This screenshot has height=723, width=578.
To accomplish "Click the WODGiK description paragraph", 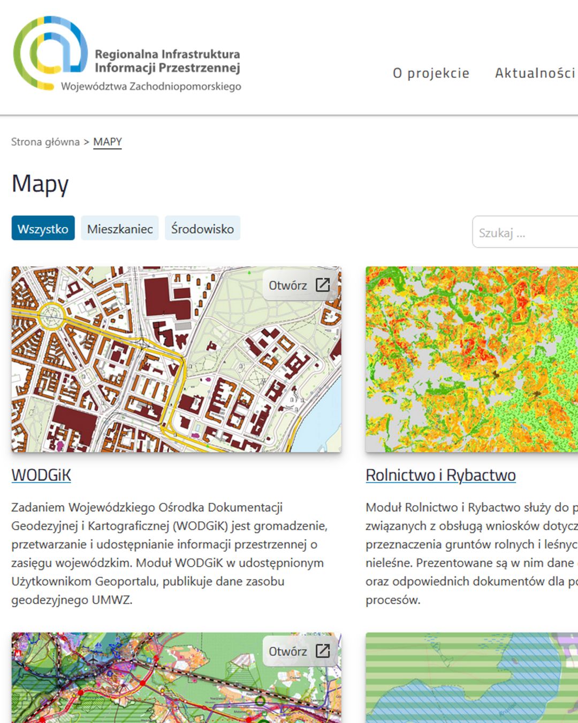I will [169, 553].
